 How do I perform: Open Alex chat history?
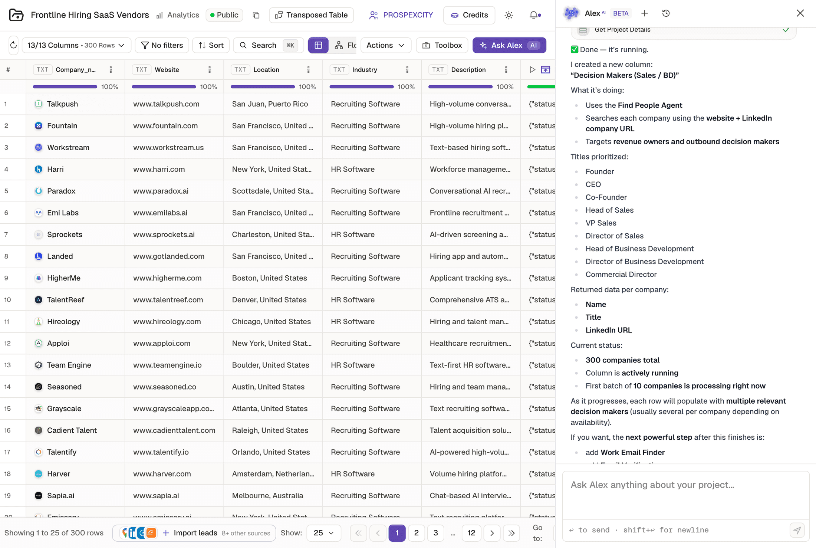[666, 13]
